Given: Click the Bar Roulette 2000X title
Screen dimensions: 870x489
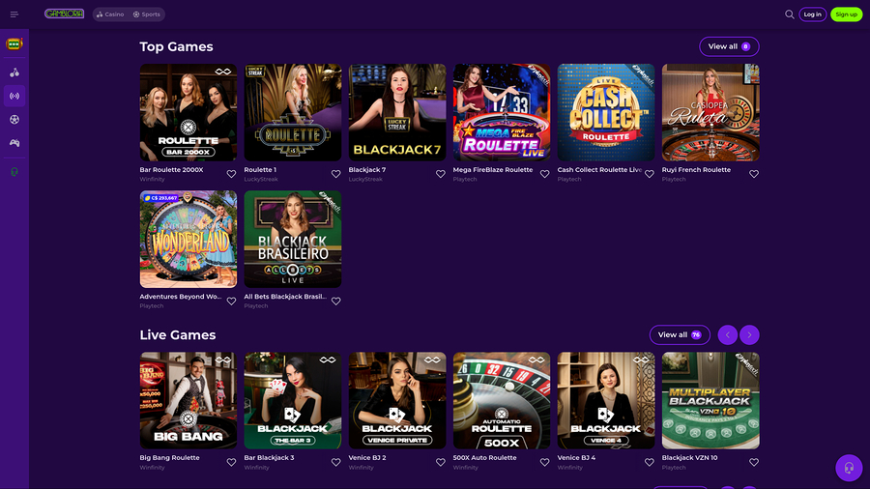Looking at the screenshot, I should click(x=171, y=170).
